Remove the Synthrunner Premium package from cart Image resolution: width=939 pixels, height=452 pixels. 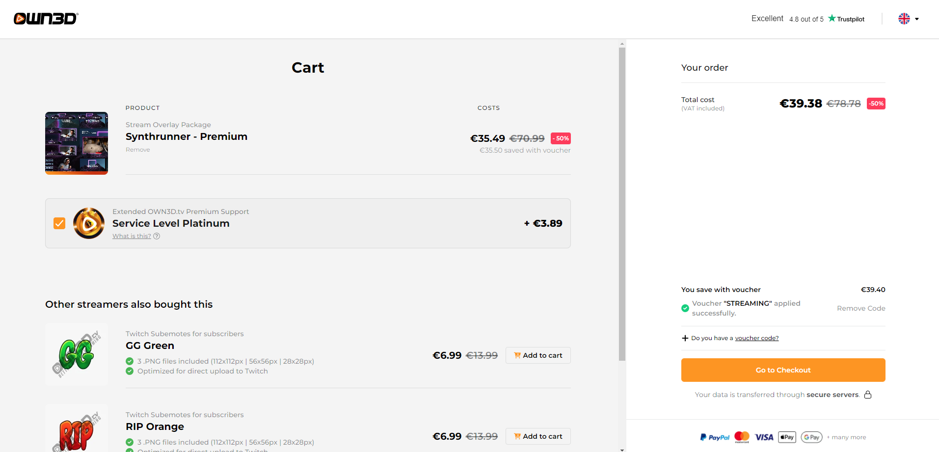pos(137,150)
